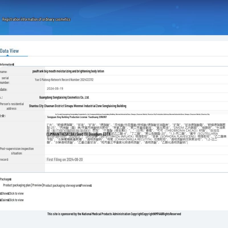The height and width of the screenshot is (228, 228).
Task: Select Guangdong Songtaixing Cosmetics Co., Ltd.
Action: click(64, 97)
